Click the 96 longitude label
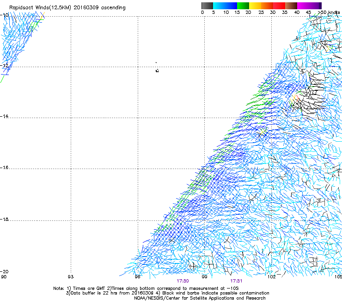 137,277
